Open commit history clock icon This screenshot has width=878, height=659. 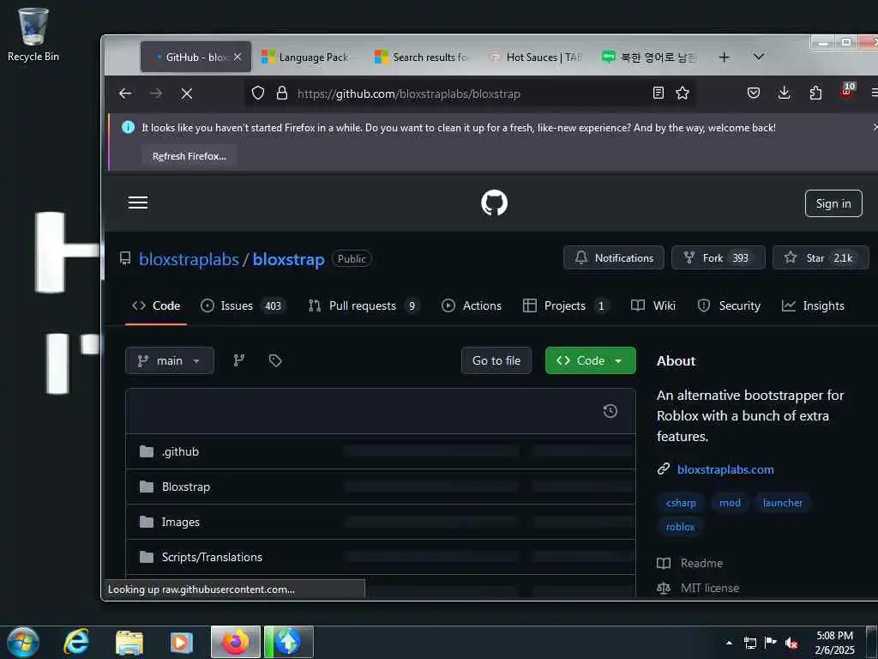click(x=610, y=411)
